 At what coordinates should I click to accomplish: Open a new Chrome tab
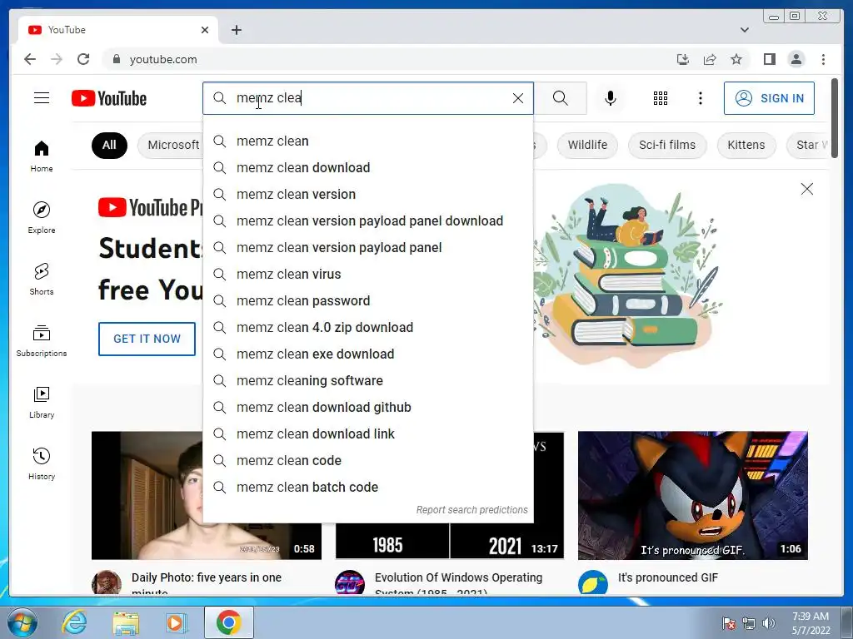[x=236, y=30]
